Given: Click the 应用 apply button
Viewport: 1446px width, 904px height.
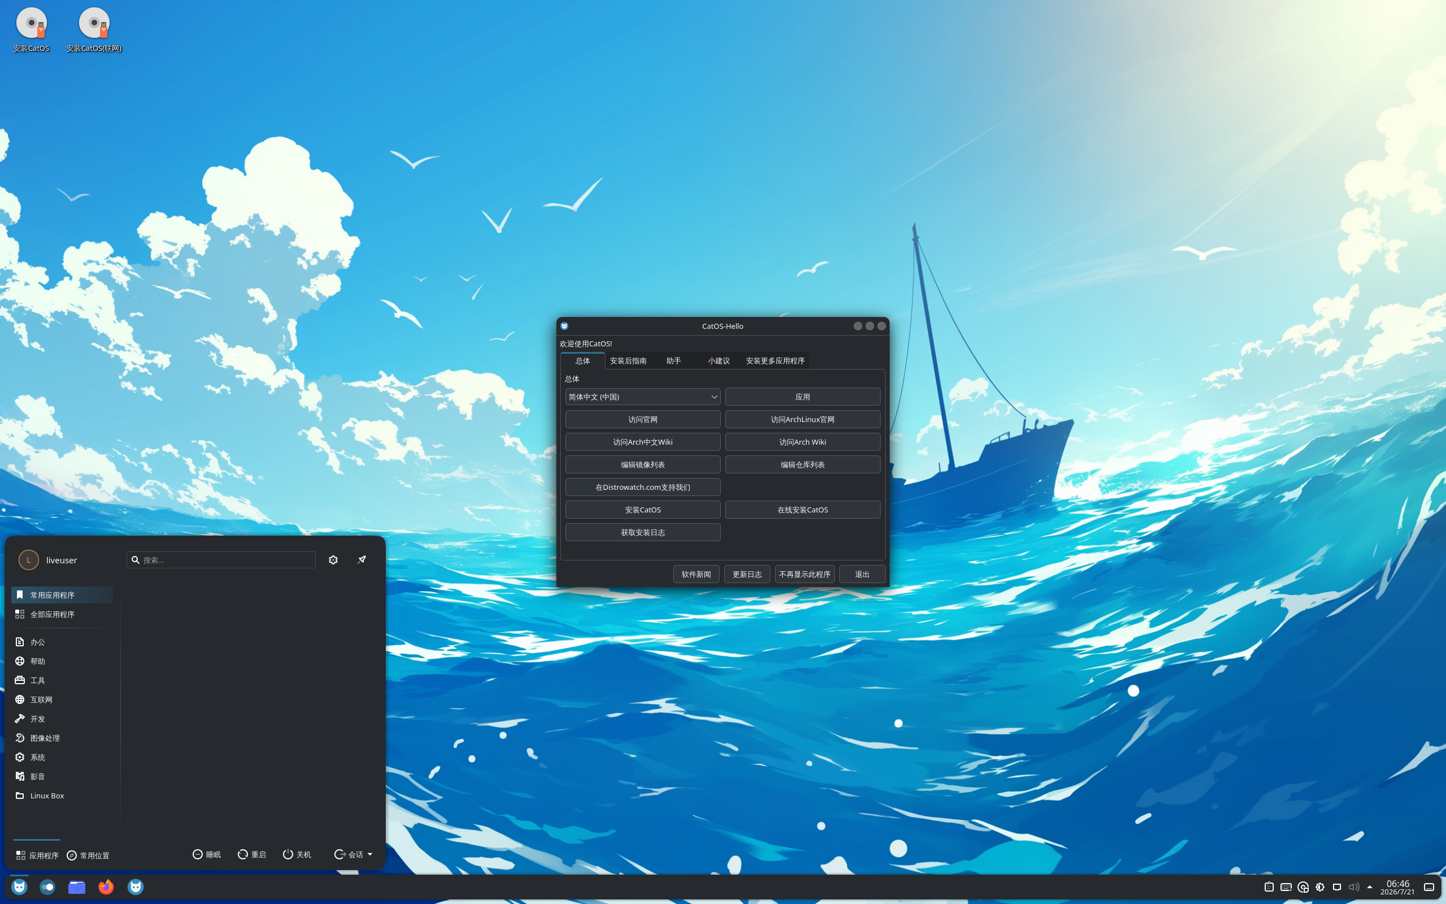Looking at the screenshot, I should point(803,397).
